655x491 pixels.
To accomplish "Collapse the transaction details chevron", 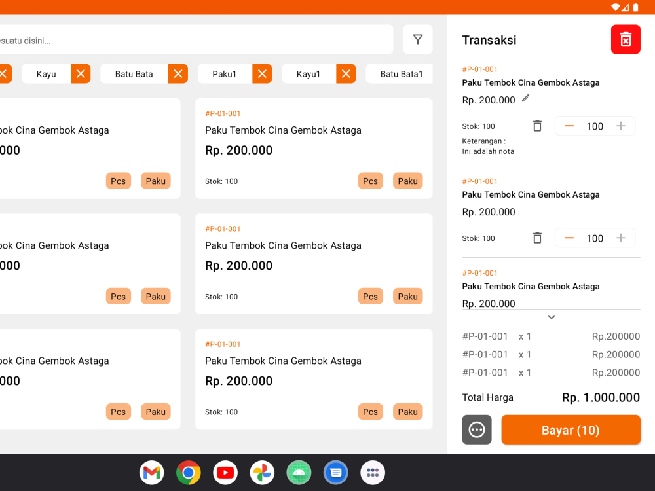I will coord(551,316).
